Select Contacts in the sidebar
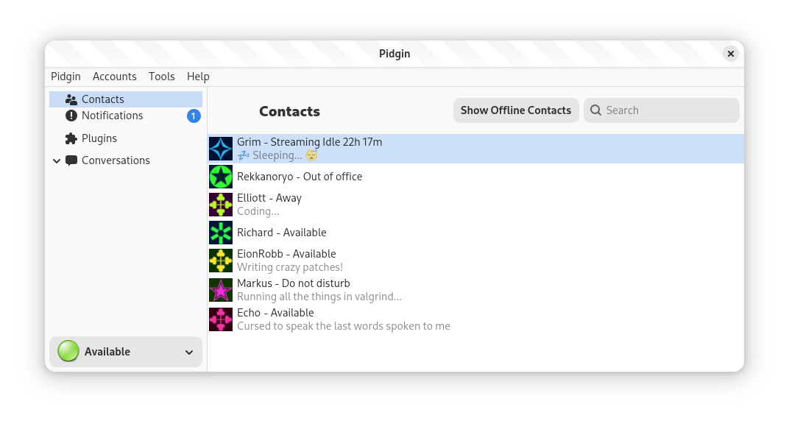 103,99
